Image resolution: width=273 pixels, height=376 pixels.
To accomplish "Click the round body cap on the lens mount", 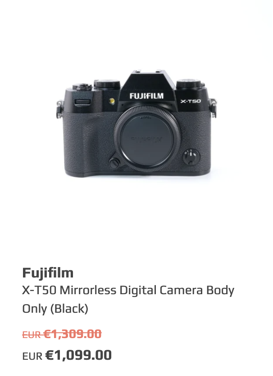I will pyautogui.click(x=147, y=139).
